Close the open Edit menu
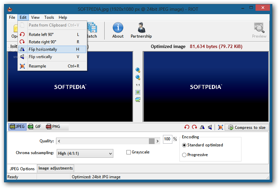 click(x=23, y=17)
